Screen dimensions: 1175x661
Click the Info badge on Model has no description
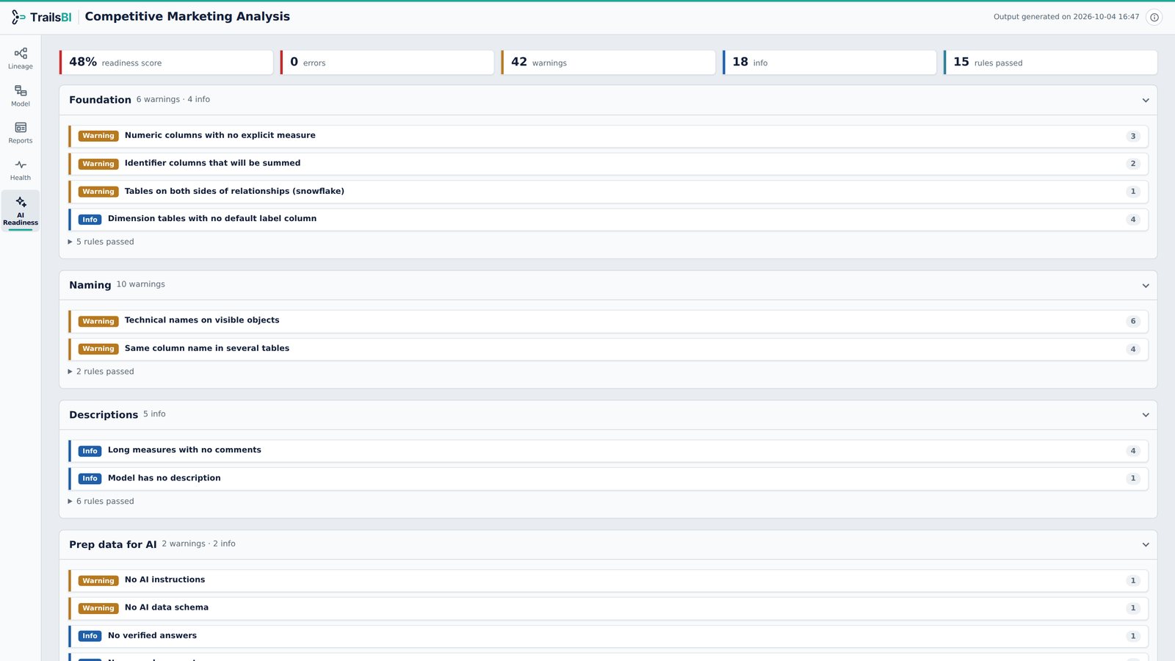[x=90, y=479]
